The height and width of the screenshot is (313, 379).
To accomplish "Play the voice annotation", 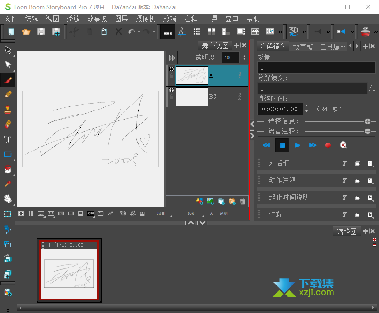I will click(x=297, y=145).
